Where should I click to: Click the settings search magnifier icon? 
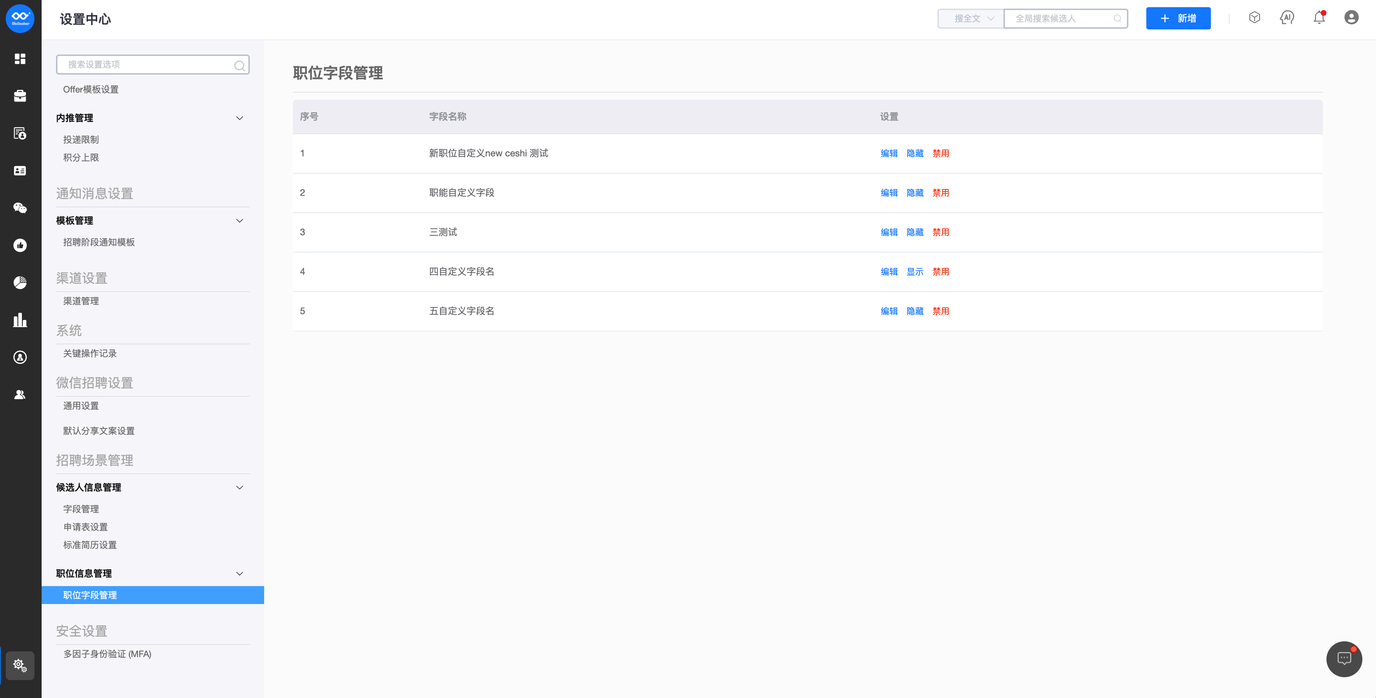239,65
